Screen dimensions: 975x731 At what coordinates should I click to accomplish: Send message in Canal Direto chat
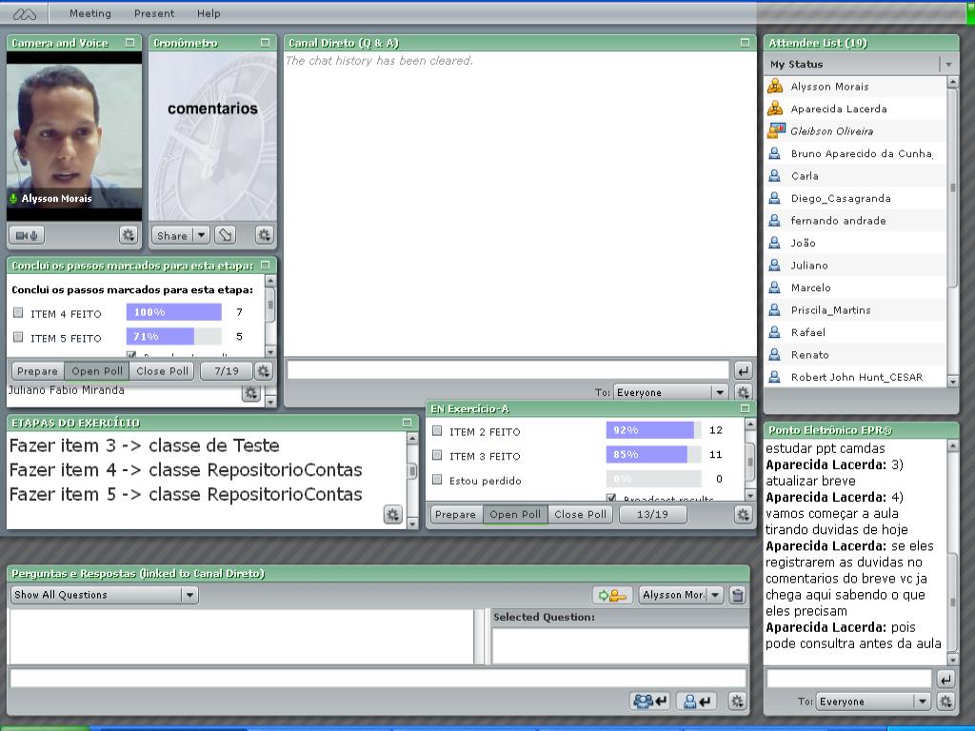pyautogui.click(x=743, y=371)
